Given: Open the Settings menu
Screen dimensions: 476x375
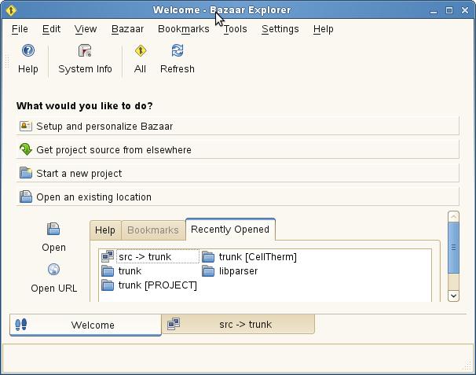Looking at the screenshot, I should 280,29.
